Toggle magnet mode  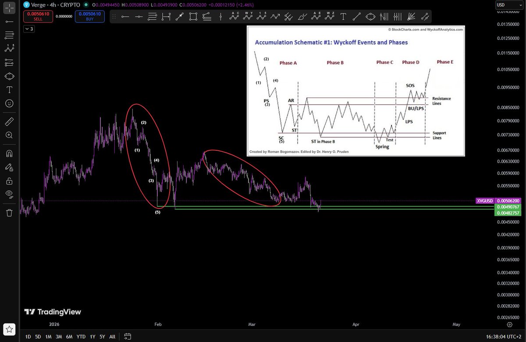point(9,153)
